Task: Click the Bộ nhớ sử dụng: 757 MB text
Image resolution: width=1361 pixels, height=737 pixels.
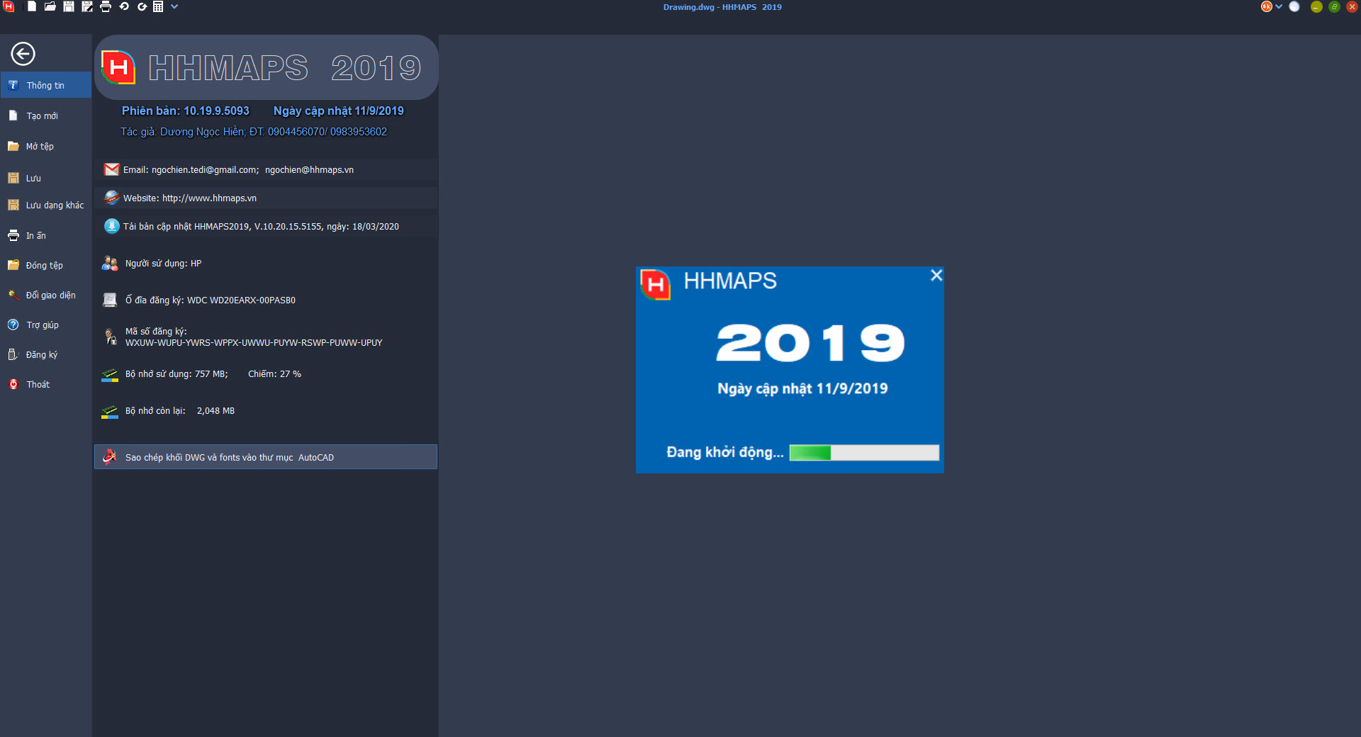Action: pyautogui.click(x=177, y=373)
